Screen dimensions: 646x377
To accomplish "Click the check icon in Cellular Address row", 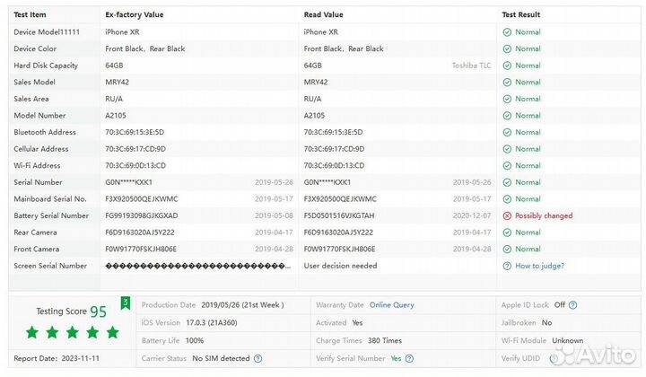I will [x=507, y=149].
